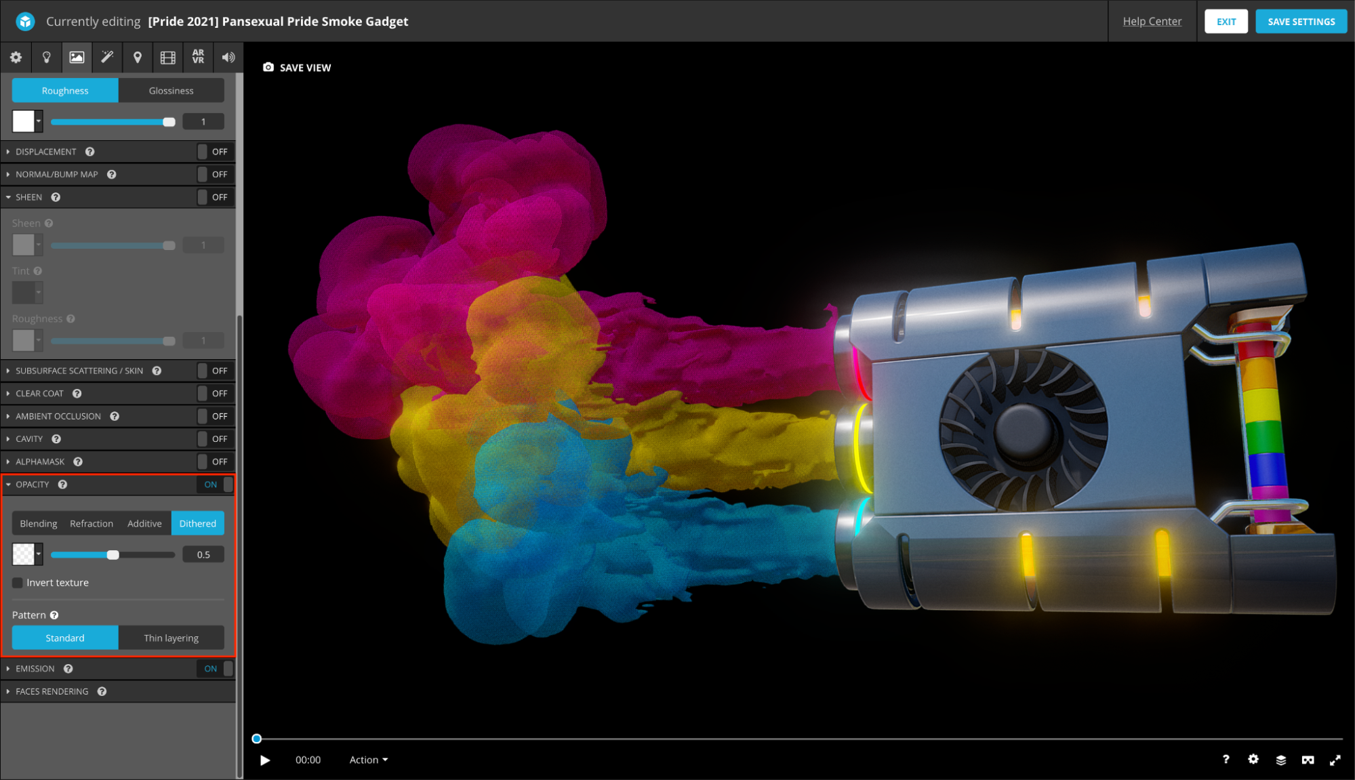Check the Invert texture checkbox
The image size is (1355, 780).
click(x=18, y=583)
